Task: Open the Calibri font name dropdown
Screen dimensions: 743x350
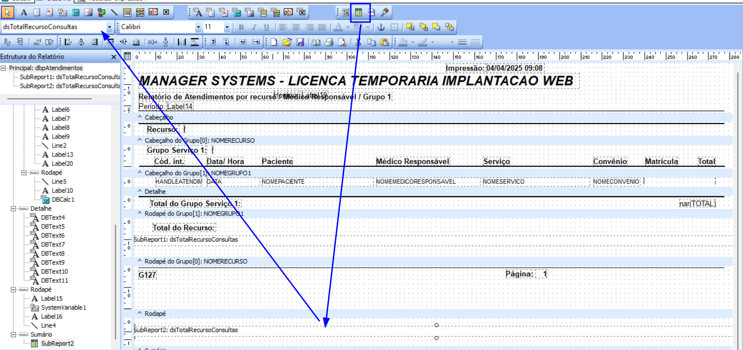Action: (x=198, y=27)
